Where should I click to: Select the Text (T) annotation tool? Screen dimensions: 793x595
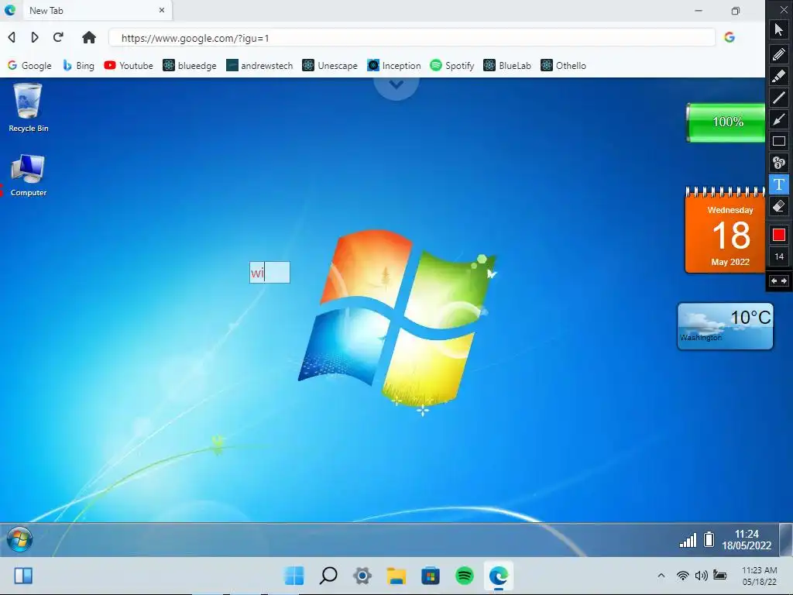click(779, 184)
